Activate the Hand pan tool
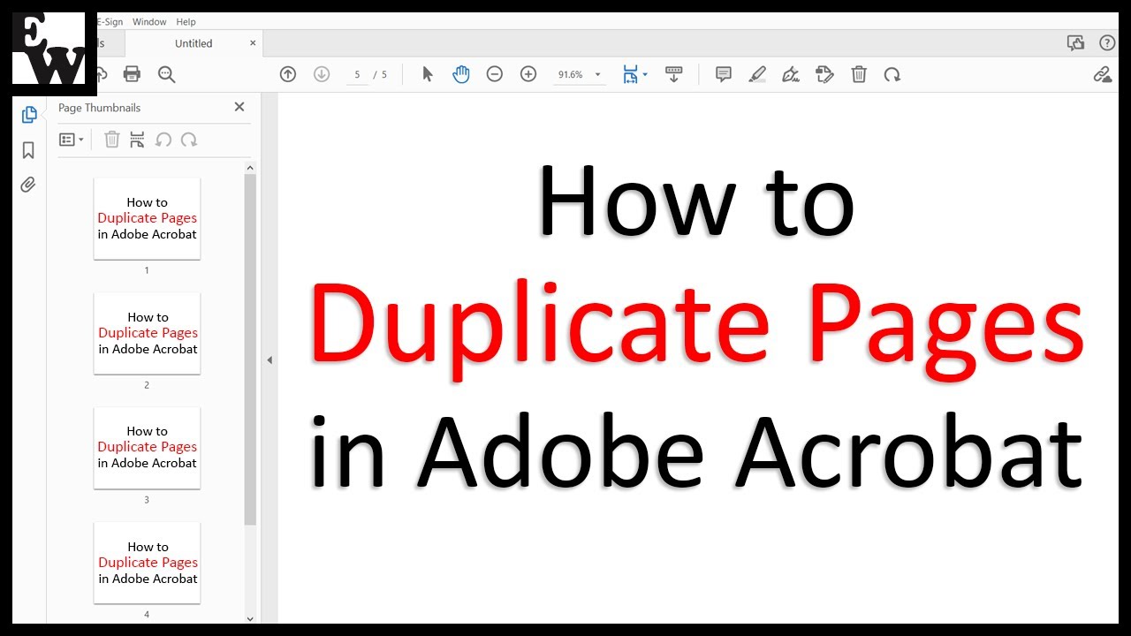This screenshot has width=1131, height=636. pos(461,74)
